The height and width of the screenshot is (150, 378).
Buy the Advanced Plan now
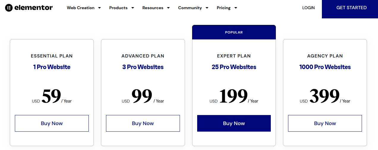click(x=143, y=123)
